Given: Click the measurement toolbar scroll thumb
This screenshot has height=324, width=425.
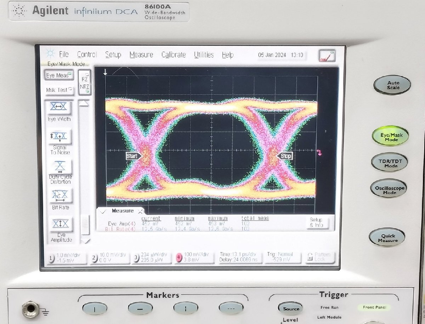Looking at the screenshot, I should (85, 225).
